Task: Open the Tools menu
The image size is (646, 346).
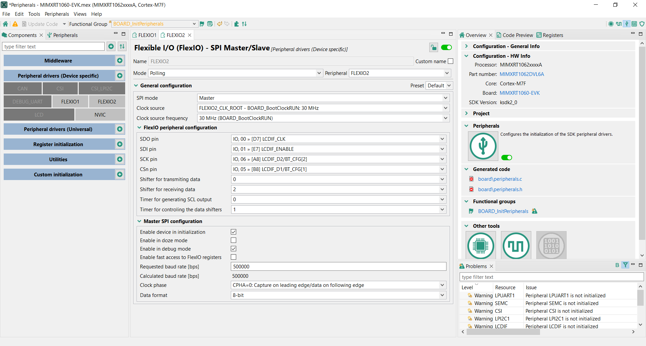Action: [34, 14]
